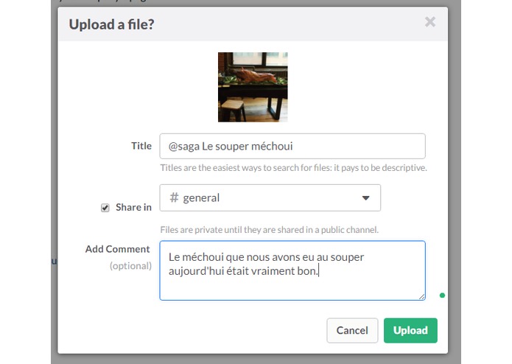Viewport: 512px width, 364px height.
Task: Focus the Title input field
Action: tap(292, 146)
